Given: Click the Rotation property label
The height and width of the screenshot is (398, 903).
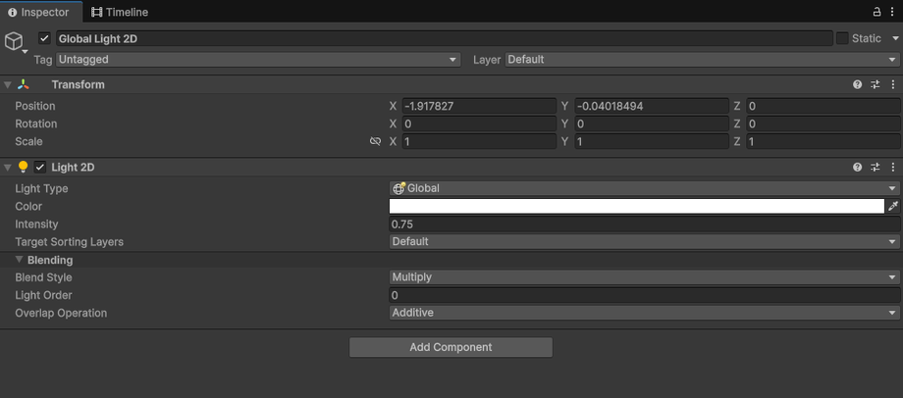Looking at the screenshot, I should coord(36,124).
